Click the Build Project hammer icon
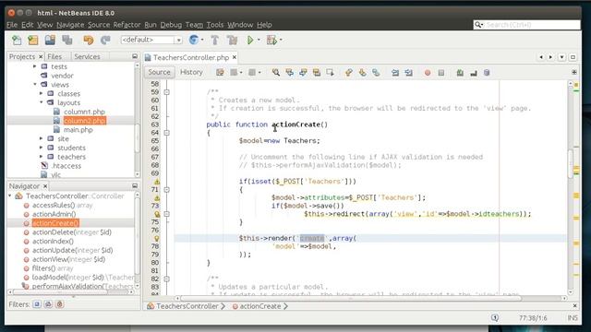The image size is (591, 332). click(x=215, y=40)
